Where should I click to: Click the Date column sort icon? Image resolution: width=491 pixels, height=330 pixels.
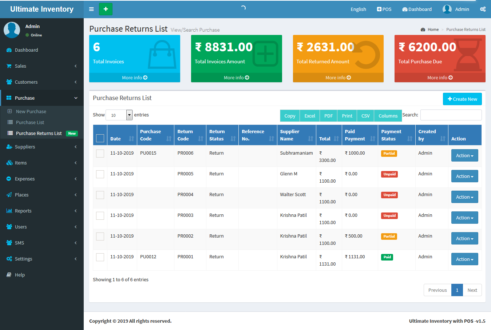131,139
